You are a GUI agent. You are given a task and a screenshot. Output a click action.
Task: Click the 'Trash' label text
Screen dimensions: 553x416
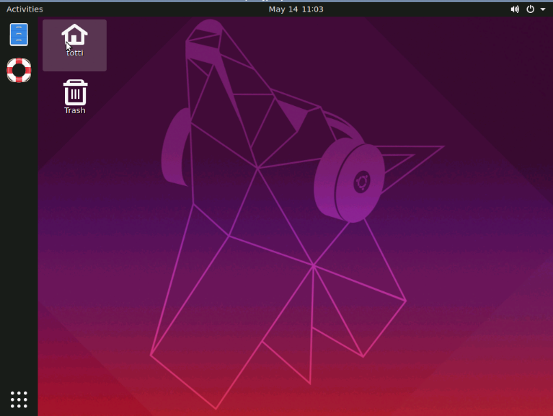click(x=75, y=110)
